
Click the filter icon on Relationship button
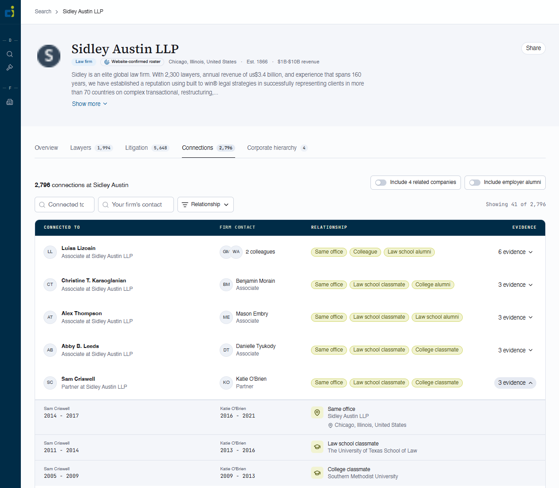coord(185,205)
